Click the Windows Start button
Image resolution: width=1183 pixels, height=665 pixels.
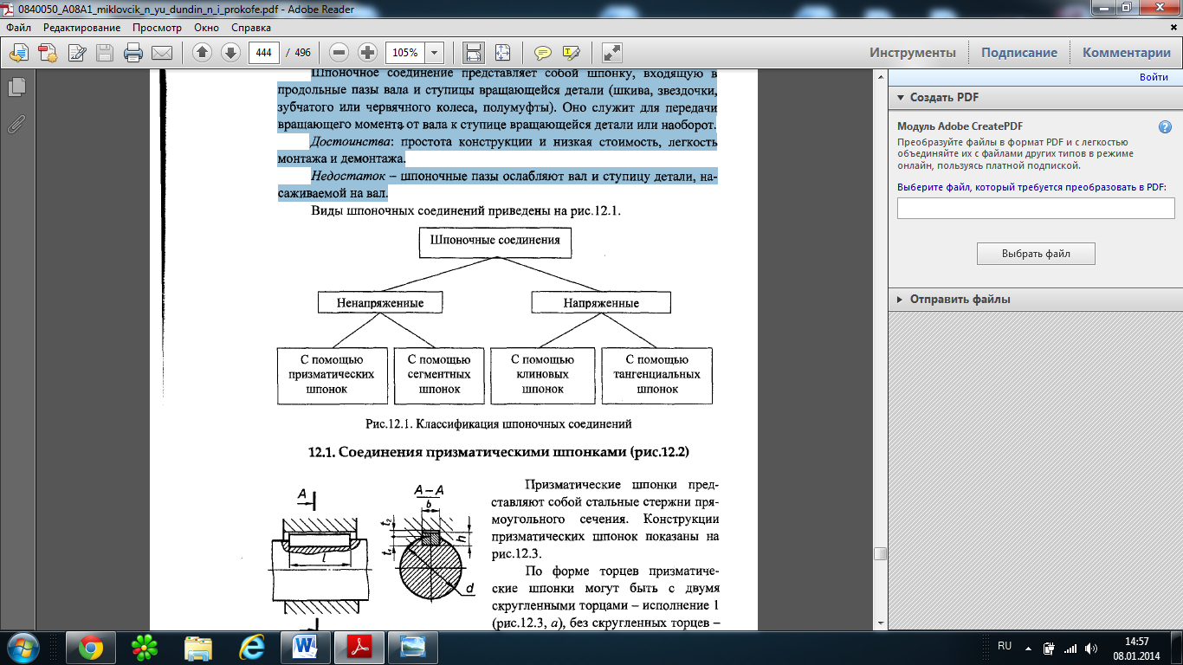coord(23,647)
